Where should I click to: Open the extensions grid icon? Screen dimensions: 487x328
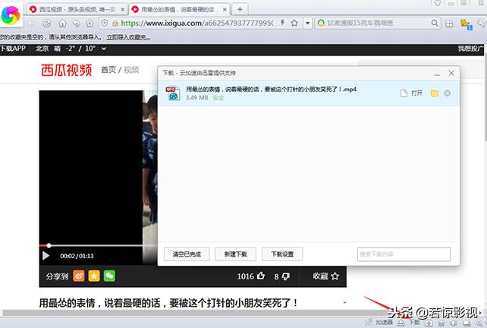pos(449,24)
